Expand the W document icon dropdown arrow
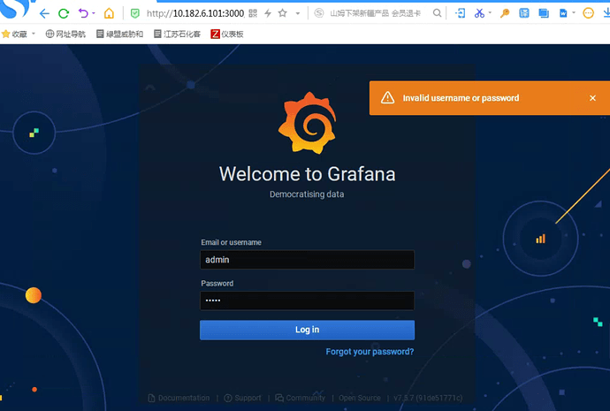Screen dimensions: 610x411 pyautogui.click(x=574, y=13)
